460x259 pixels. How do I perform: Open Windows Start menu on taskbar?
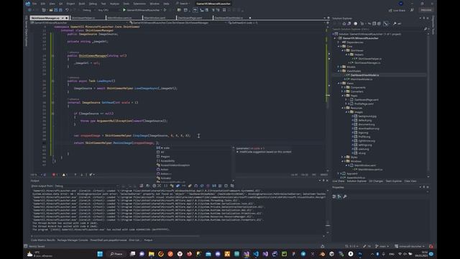(x=100, y=254)
